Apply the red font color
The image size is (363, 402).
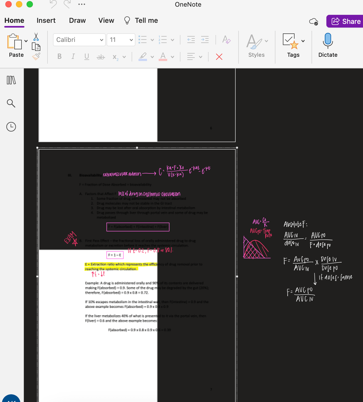click(163, 57)
